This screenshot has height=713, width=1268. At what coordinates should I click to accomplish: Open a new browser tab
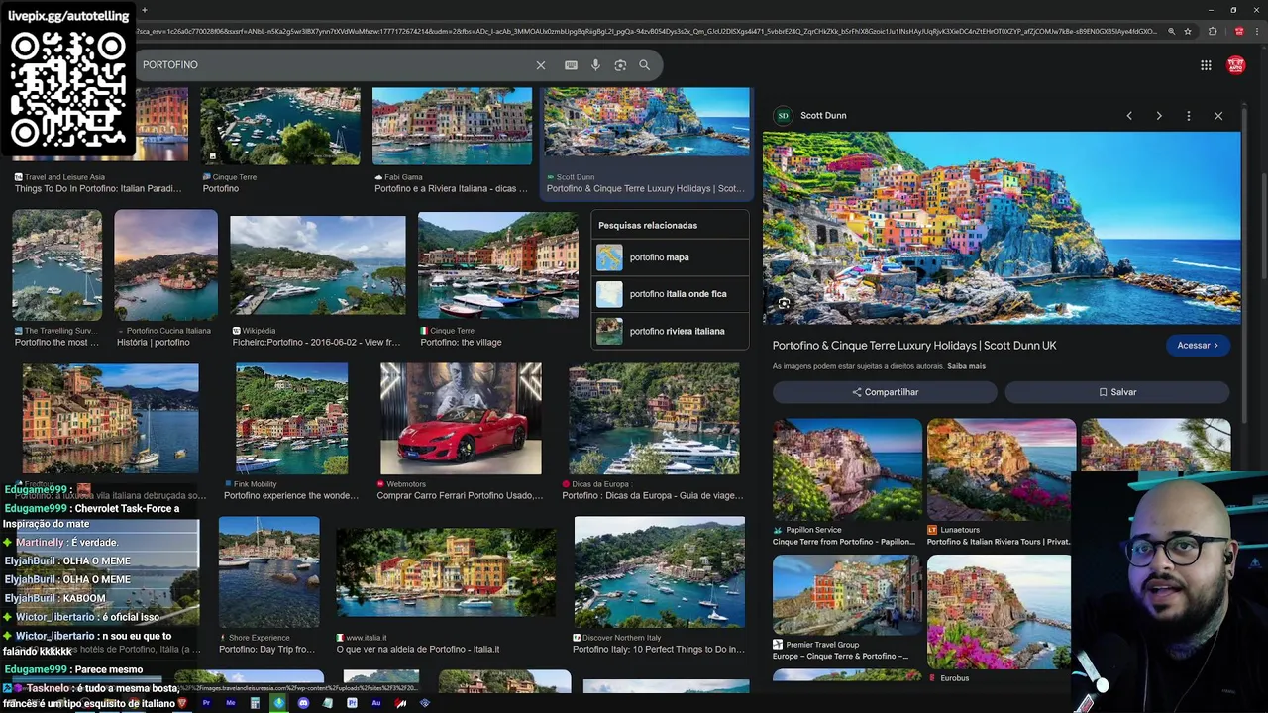point(144,10)
